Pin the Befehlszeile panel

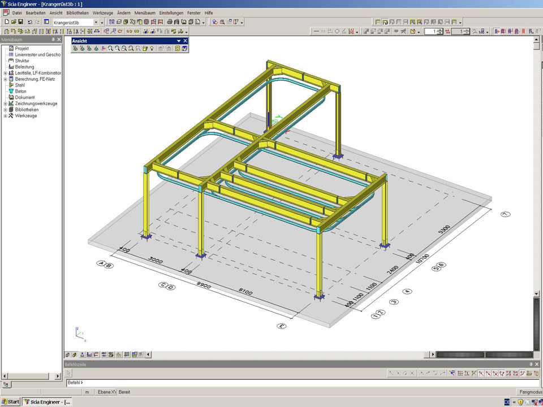pos(531,365)
